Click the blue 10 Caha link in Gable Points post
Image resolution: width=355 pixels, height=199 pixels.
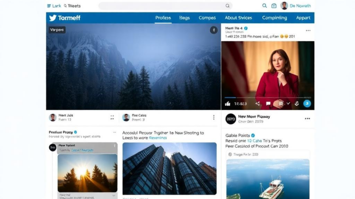click(255, 141)
